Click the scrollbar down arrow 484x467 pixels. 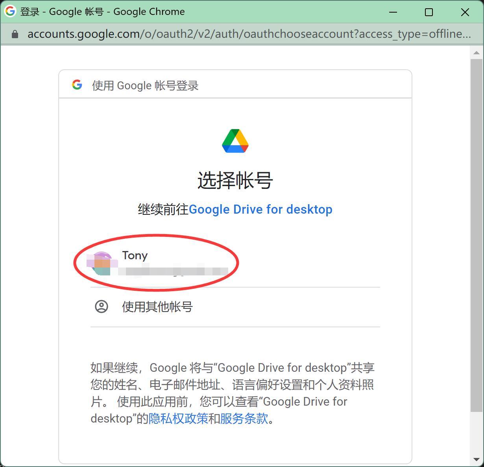coord(476,460)
